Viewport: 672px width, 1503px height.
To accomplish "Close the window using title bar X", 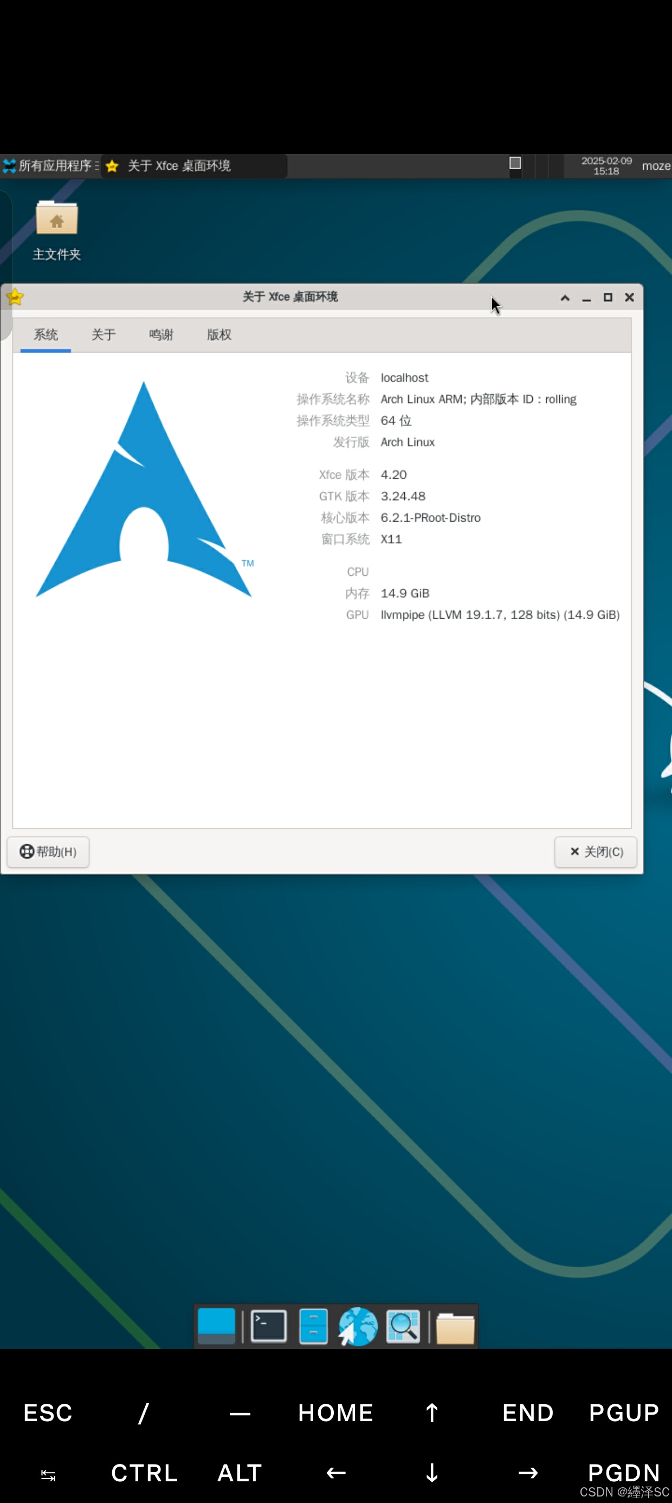I will 629,298.
